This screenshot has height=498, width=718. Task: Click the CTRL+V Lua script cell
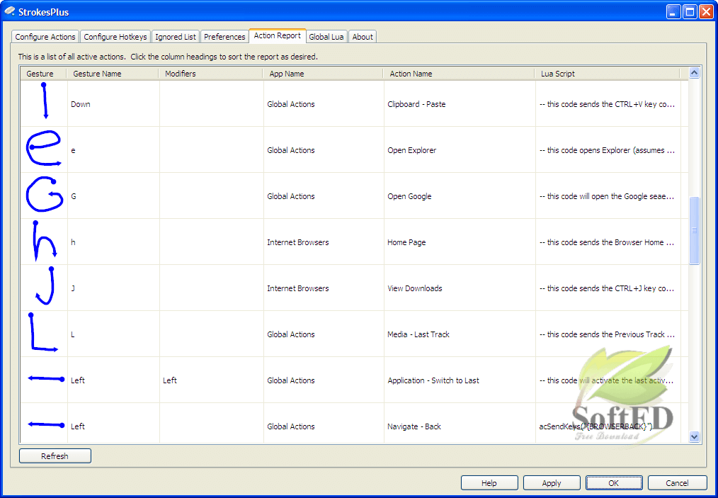[608, 104]
